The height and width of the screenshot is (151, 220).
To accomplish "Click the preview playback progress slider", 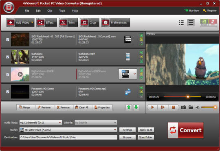I will tap(182, 97).
